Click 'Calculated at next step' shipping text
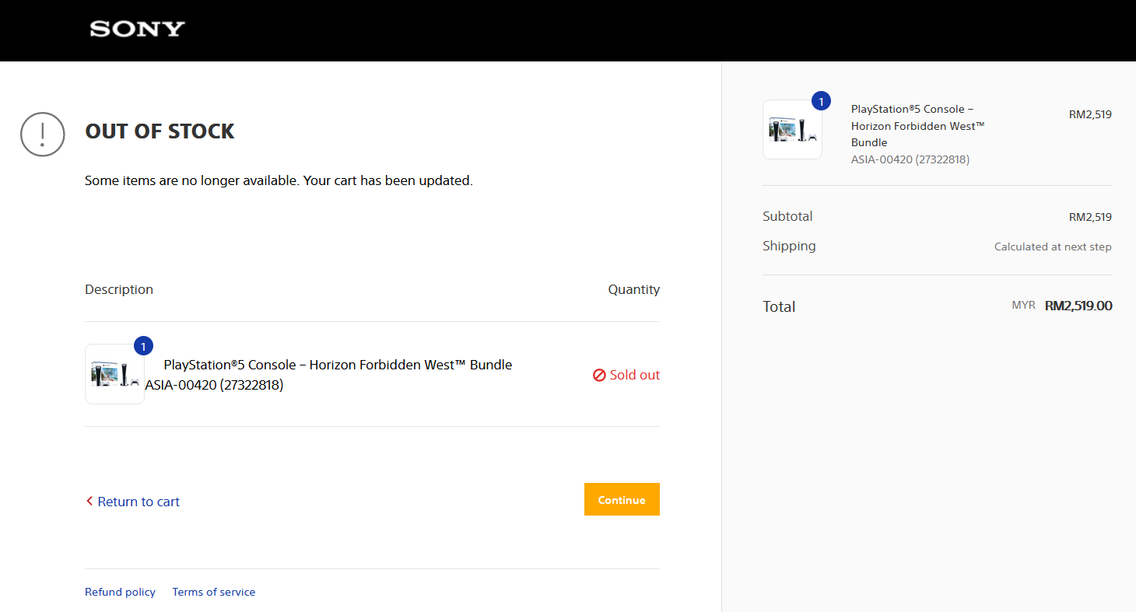 (1053, 247)
